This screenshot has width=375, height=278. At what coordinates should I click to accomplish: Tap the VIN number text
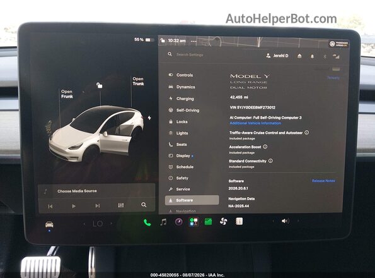click(x=252, y=107)
